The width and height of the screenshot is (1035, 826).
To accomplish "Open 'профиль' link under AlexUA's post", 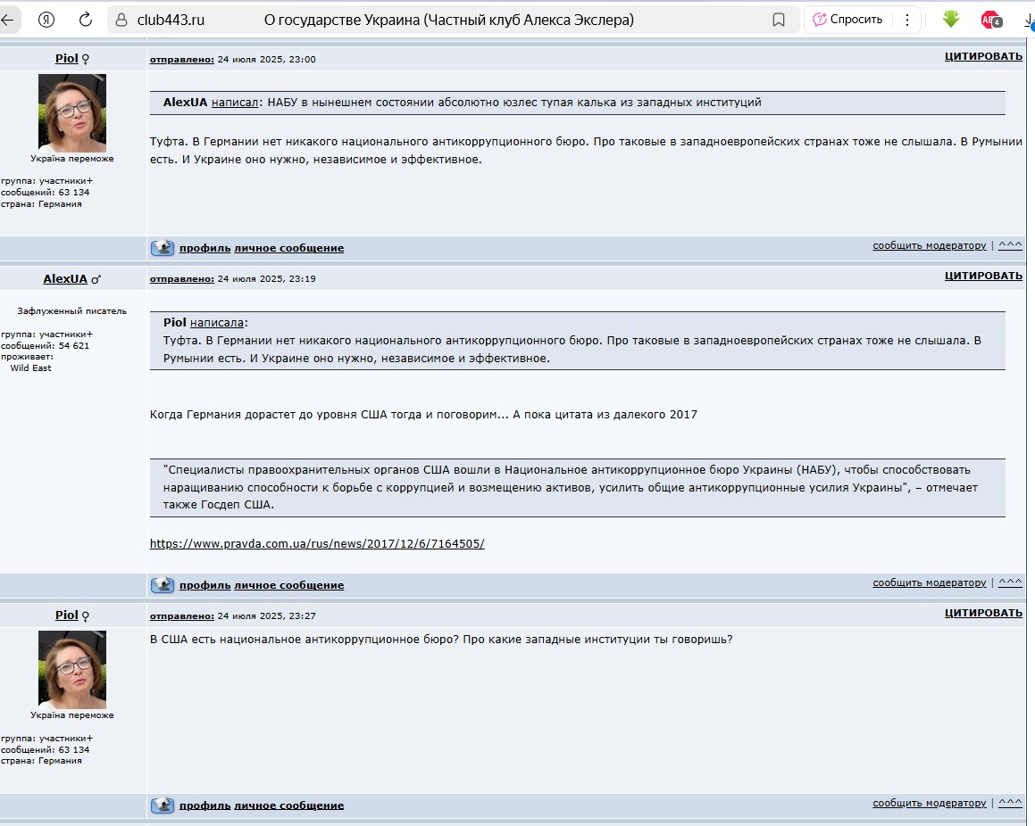I will point(204,585).
